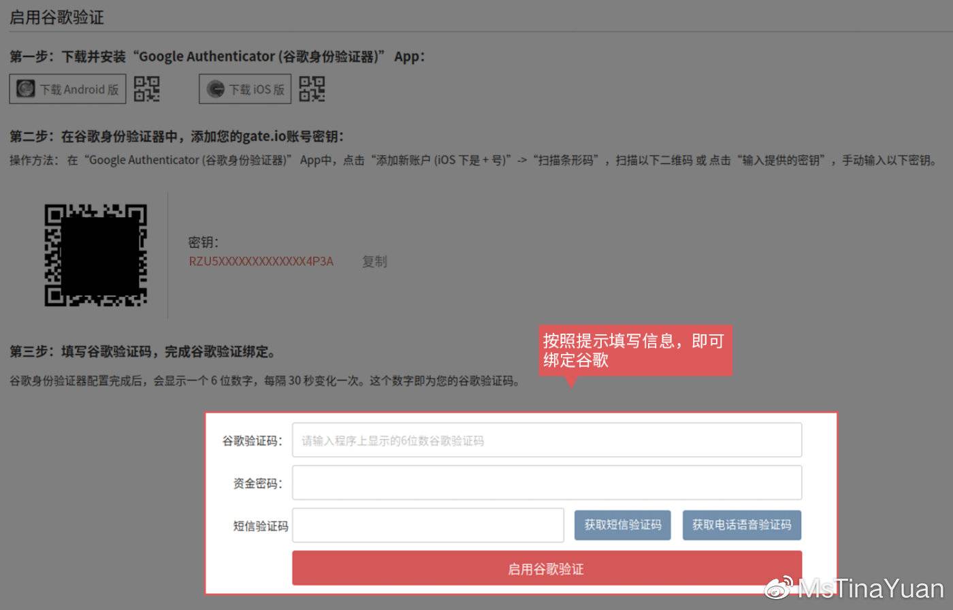
Task: Click the Android logo icon in the download button
Action: [x=26, y=89]
